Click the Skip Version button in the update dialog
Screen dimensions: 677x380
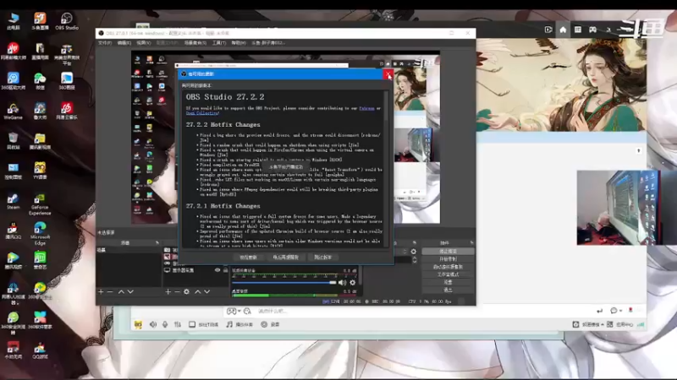click(x=323, y=258)
